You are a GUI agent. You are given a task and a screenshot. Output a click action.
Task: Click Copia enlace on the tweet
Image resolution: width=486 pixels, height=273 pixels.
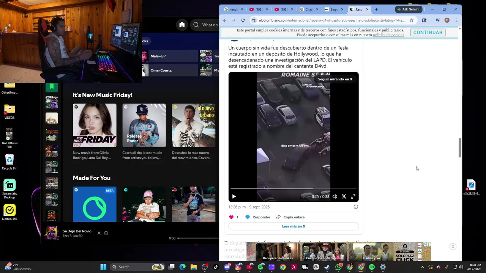290,217
